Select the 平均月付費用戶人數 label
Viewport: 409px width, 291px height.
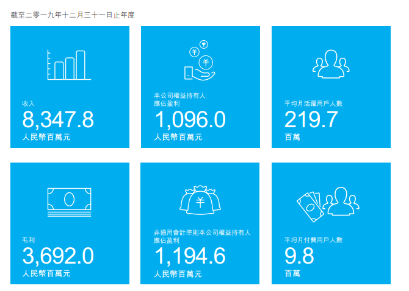(x=313, y=240)
